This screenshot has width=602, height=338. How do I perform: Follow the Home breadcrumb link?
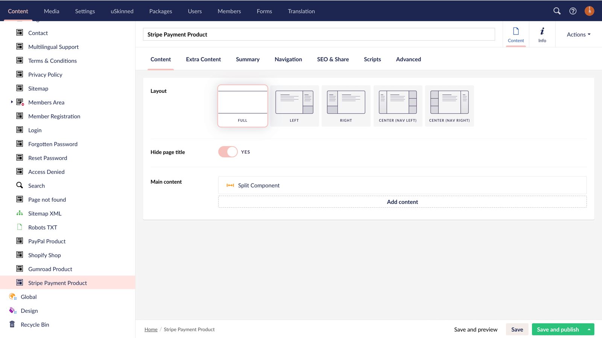click(x=150, y=329)
